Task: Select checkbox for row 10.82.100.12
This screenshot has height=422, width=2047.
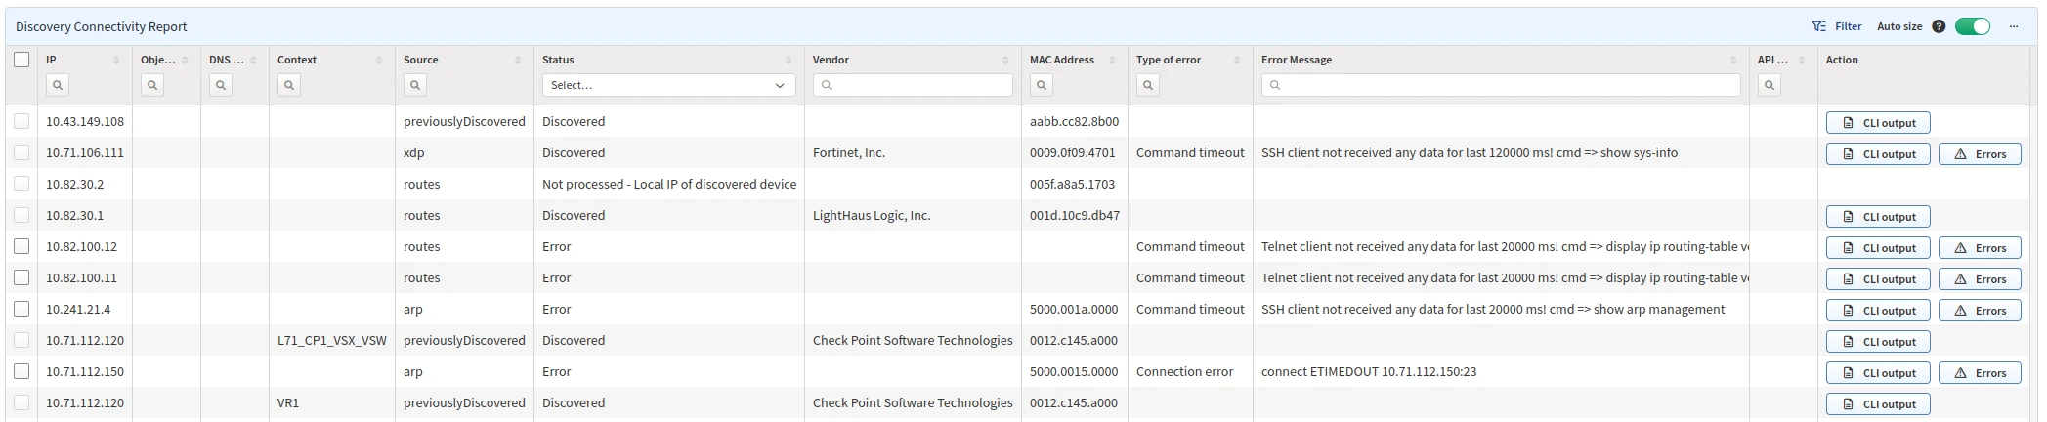Action: coord(21,247)
